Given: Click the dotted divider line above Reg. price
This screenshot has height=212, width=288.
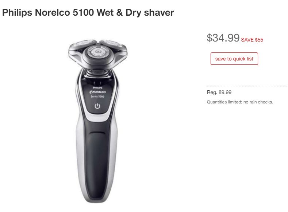Looking at the screenshot, I should click(x=247, y=85).
